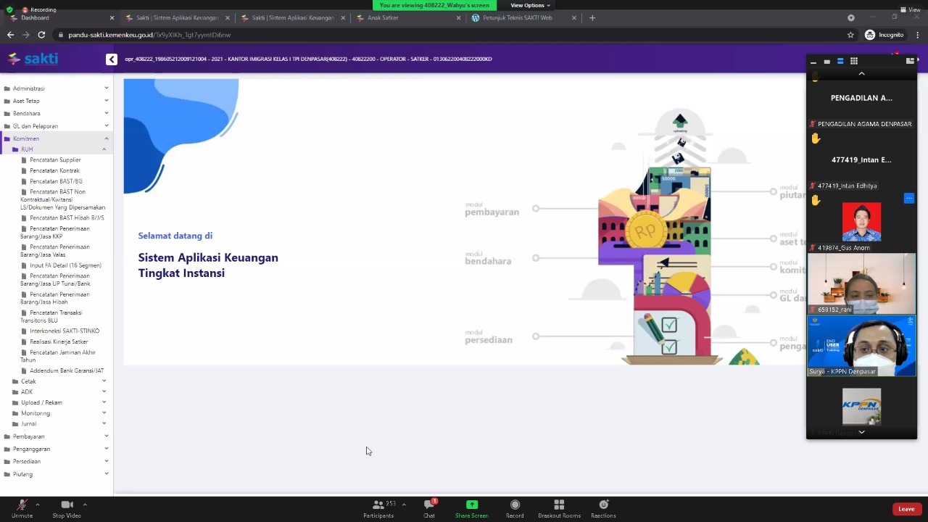Expand the Pembayaran module
Image resolution: width=928 pixels, height=522 pixels.
click(29, 436)
